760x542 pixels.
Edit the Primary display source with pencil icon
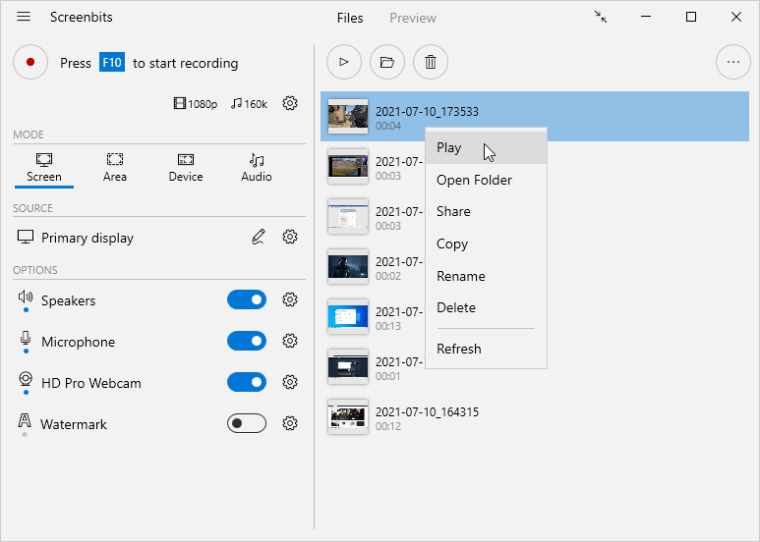click(259, 237)
